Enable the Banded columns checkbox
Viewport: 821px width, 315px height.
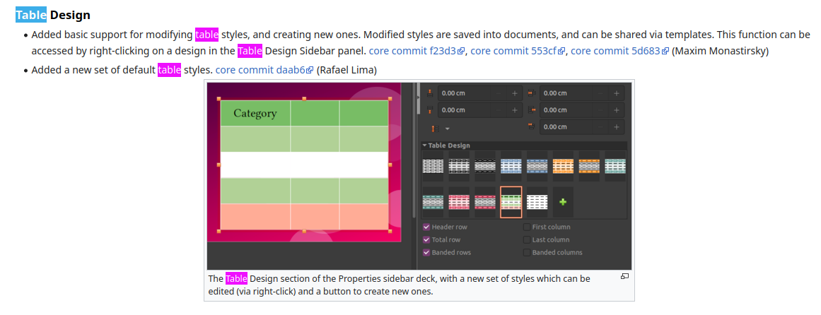coord(527,253)
